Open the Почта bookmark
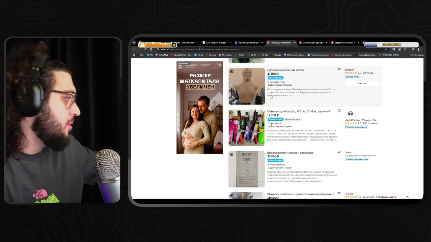 (198, 55)
